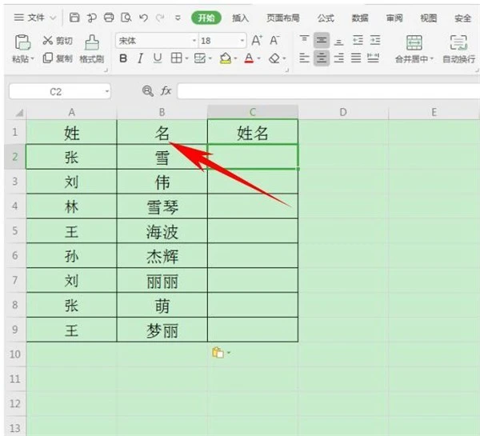Open the 审阅 tab
The width and height of the screenshot is (480, 436).
click(x=394, y=18)
